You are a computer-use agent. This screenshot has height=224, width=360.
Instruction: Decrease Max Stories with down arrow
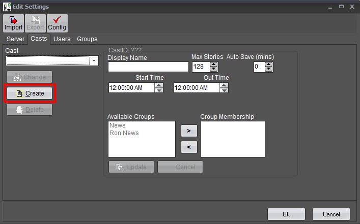coord(214,69)
